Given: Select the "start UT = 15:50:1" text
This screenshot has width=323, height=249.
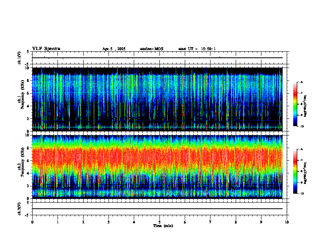Looking at the screenshot, I should pyautogui.click(x=197, y=49).
